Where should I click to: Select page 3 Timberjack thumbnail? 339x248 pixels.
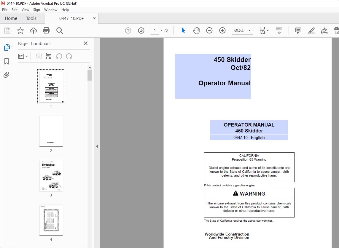(51, 176)
